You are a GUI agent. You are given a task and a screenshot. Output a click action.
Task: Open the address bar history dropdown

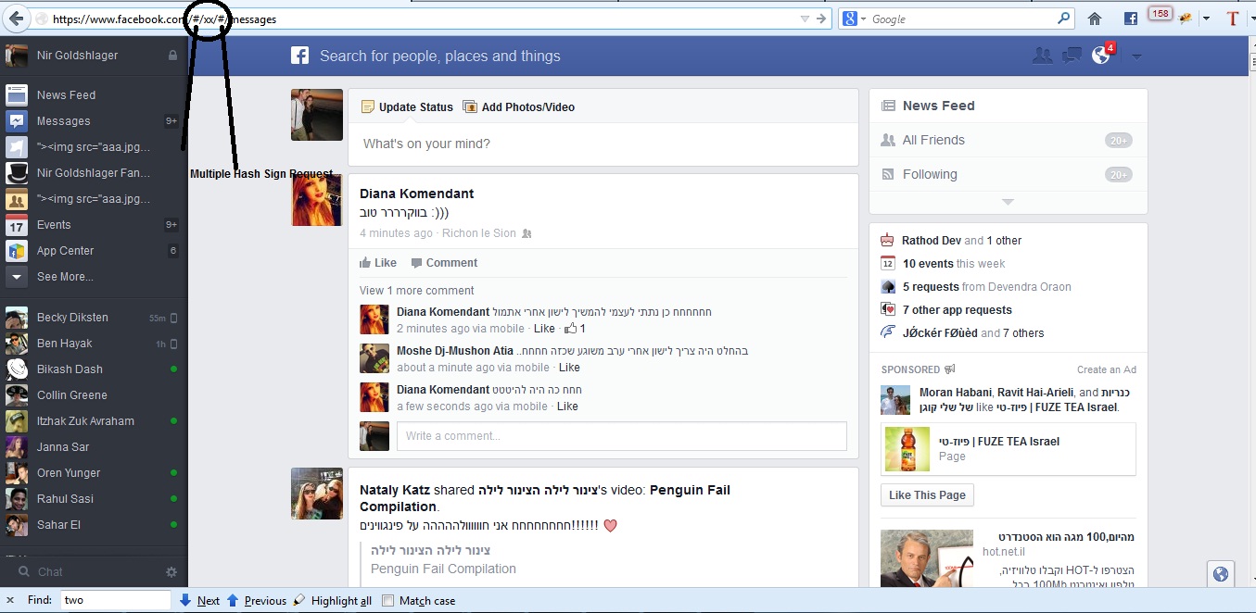pyautogui.click(x=804, y=19)
